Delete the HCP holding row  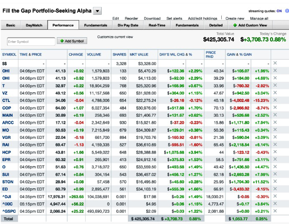click(x=275, y=152)
